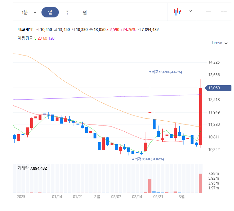This screenshot has height=211, width=234.
Task: Click the 02/21 date axis label
Action: coord(158,196)
